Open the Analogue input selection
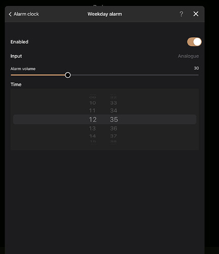Viewport: 219px width, 254px height. click(188, 56)
